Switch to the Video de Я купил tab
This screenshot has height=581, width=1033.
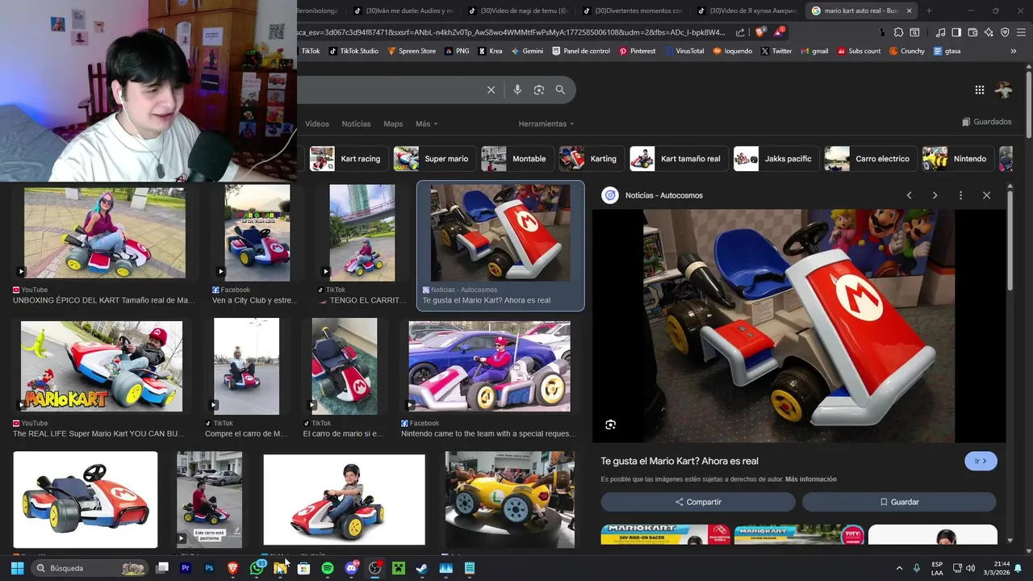pyautogui.click(x=747, y=10)
